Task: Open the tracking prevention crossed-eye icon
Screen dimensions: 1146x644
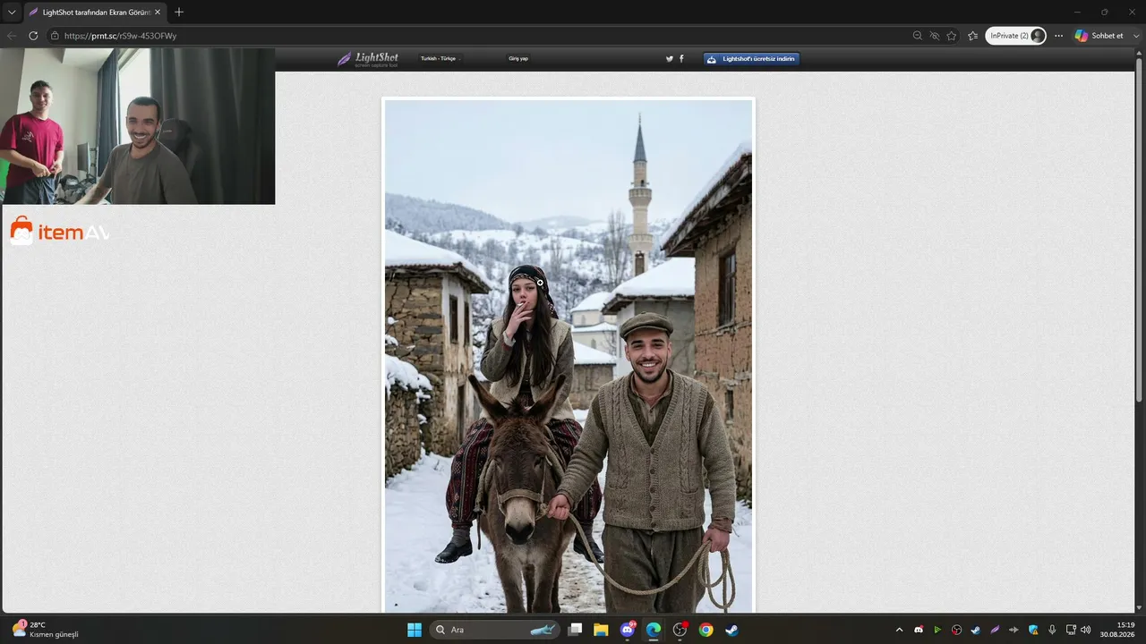Action: tap(934, 36)
